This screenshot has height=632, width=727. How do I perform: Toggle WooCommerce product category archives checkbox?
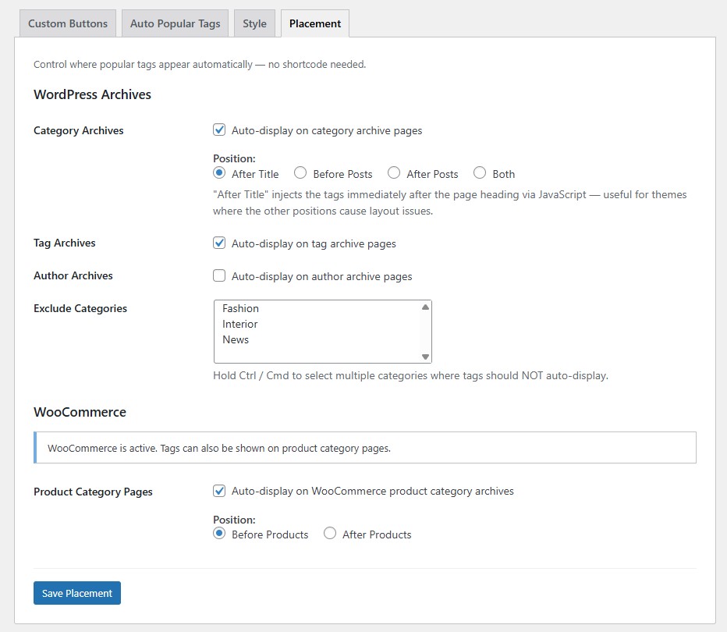point(219,491)
